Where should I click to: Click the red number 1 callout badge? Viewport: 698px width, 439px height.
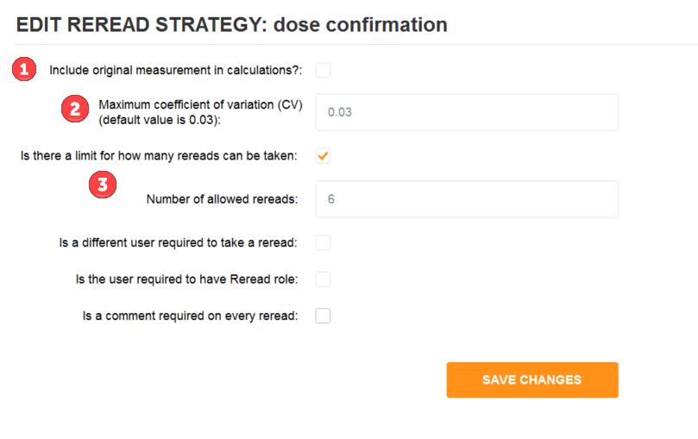(x=24, y=69)
